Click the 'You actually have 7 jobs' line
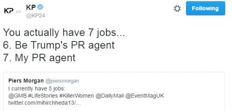Viewport: 232px width, 111px height. click(64, 33)
